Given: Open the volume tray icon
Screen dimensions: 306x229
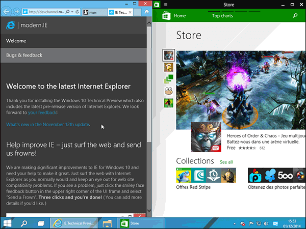Looking at the screenshot, I should pos(266,223).
